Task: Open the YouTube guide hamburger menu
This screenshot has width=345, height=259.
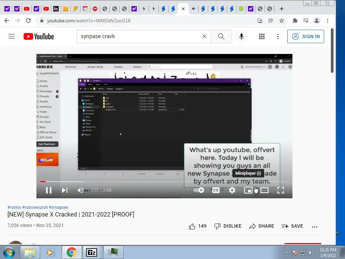Action: click(x=11, y=36)
